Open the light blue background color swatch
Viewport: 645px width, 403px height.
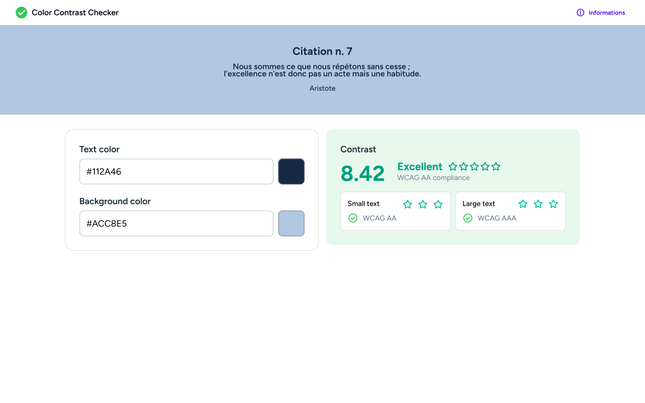291,223
